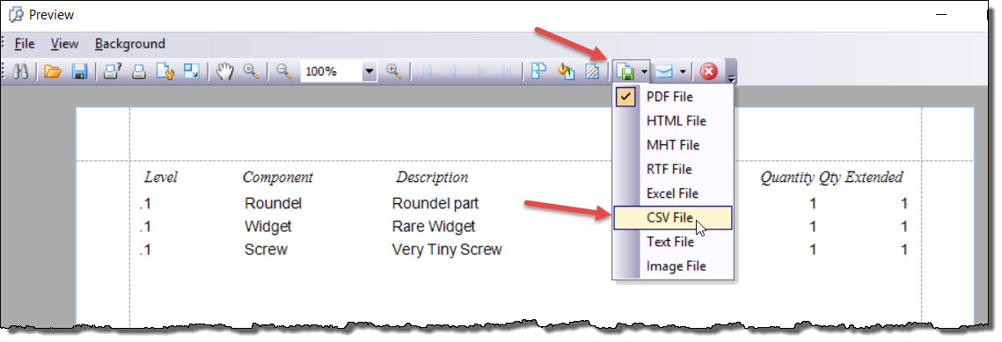Image resolution: width=1002 pixels, height=342 pixels.
Task: Click the quick print printer icon
Action: click(139, 71)
